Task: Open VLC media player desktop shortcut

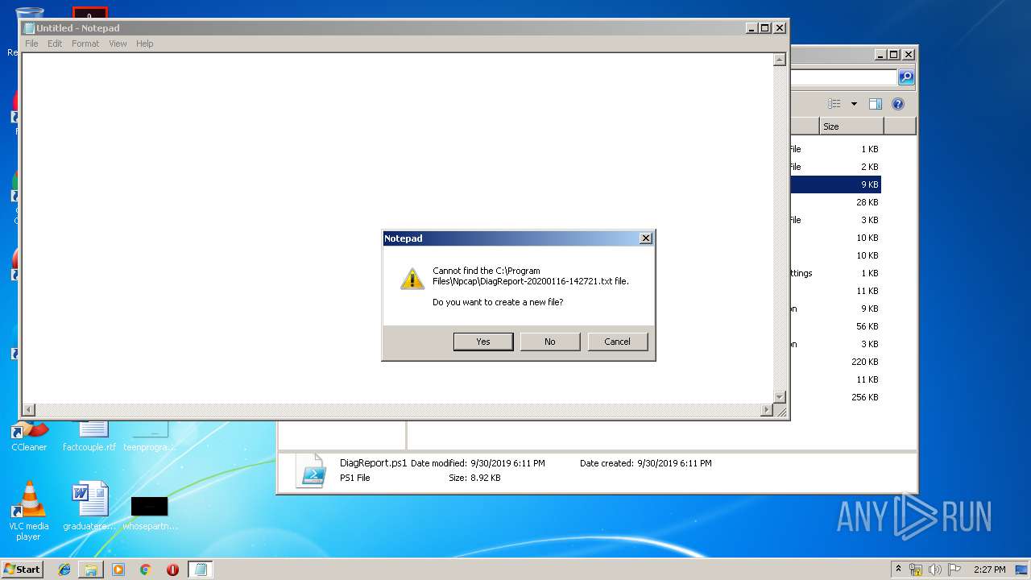Action: coord(28,511)
